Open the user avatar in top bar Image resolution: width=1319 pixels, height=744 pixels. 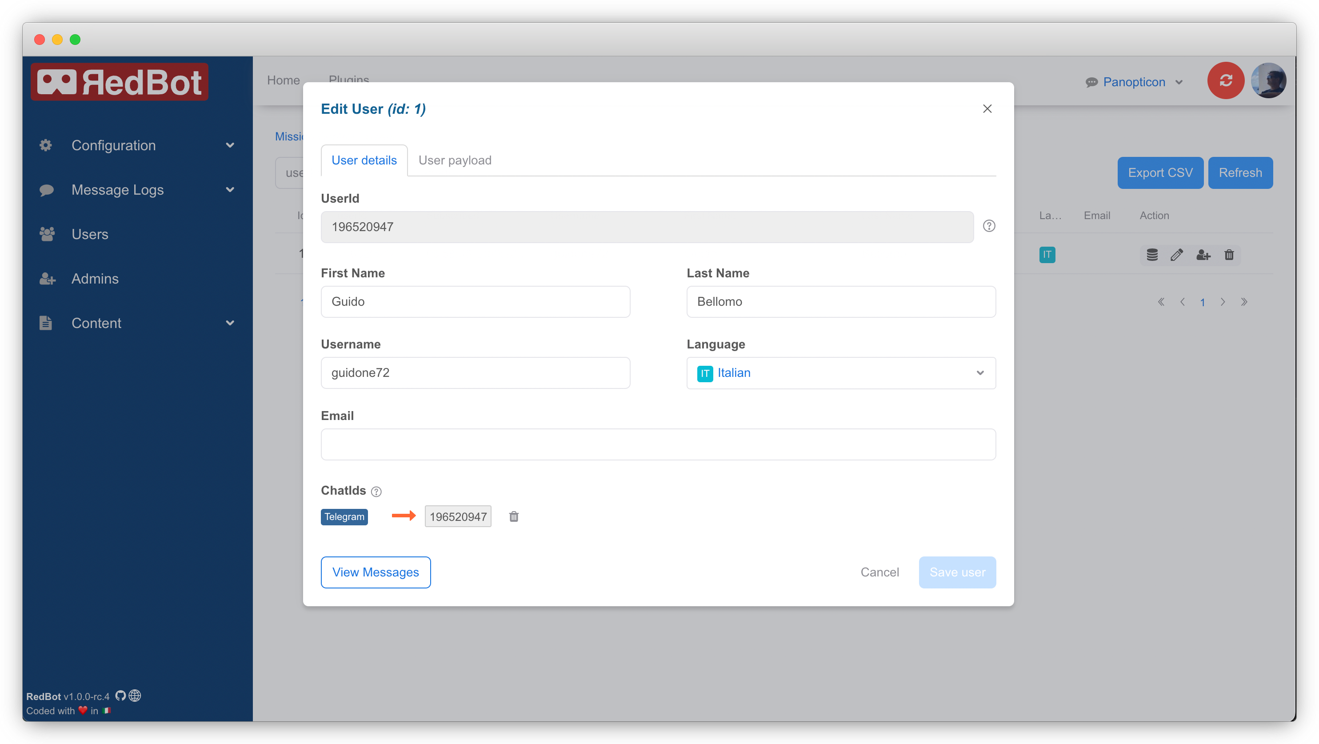point(1268,81)
